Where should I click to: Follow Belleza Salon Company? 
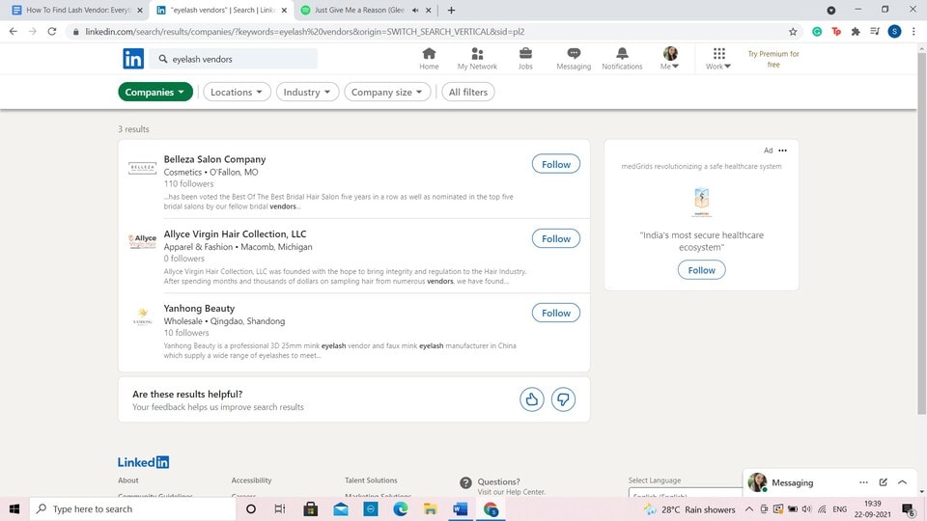[x=556, y=164]
